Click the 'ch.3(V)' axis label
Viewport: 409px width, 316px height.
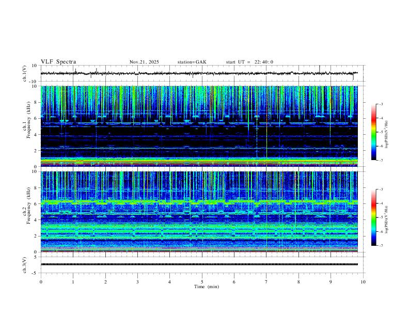click(25, 265)
